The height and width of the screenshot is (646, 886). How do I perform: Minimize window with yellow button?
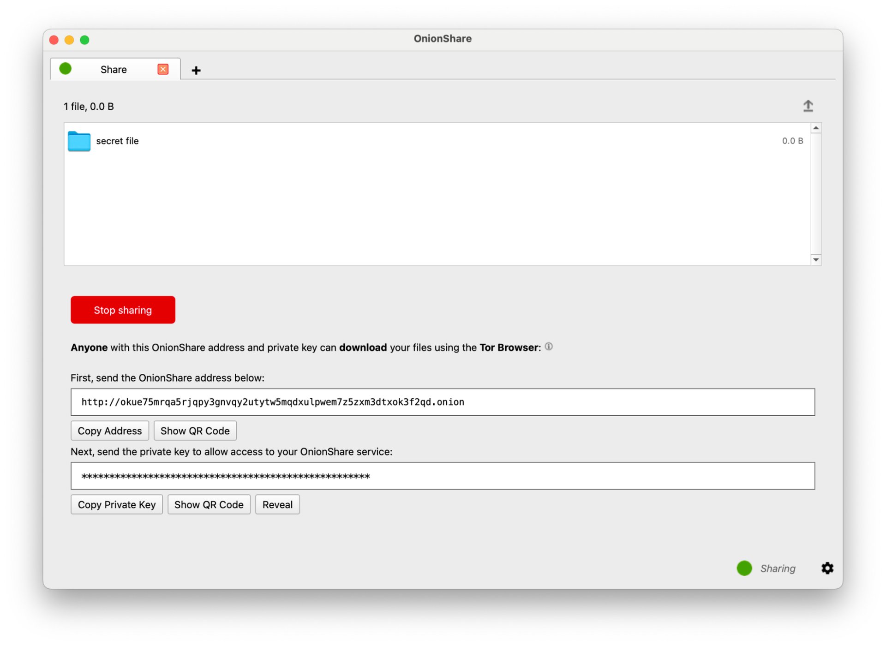point(69,40)
